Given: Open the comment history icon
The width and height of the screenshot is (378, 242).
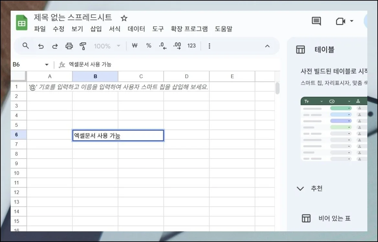Looking at the screenshot, I should (316, 21).
